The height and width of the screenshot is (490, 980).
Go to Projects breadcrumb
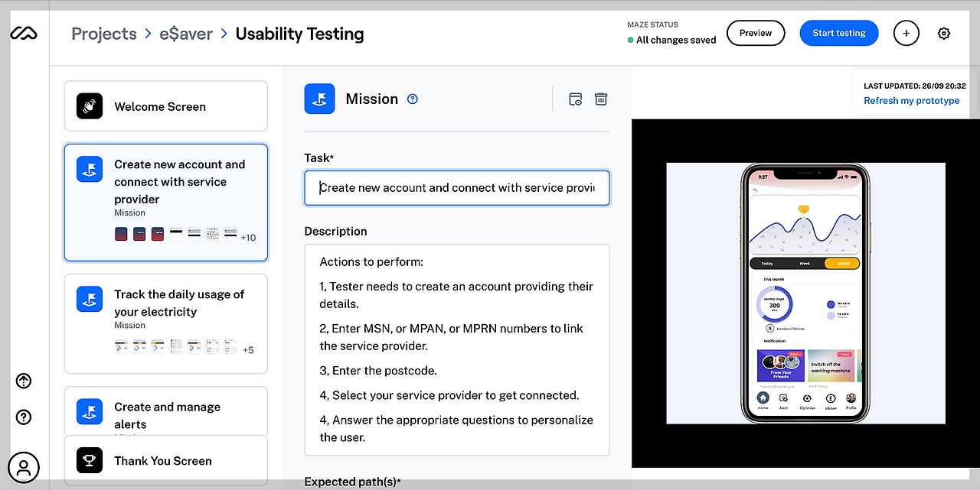(x=104, y=34)
